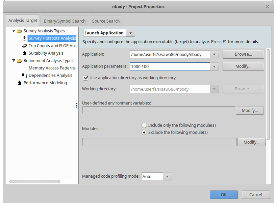Click the User-defined environment variables field

point(159,110)
